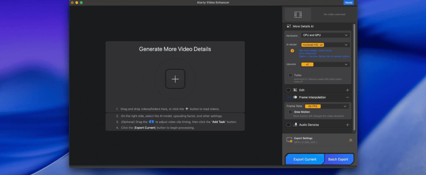Click the Frame Interpolation icon

pyautogui.click(x=295, y=97)
